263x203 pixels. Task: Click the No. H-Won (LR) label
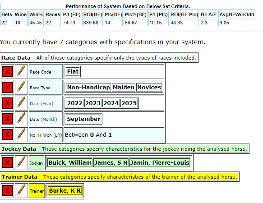pos(46,135)
